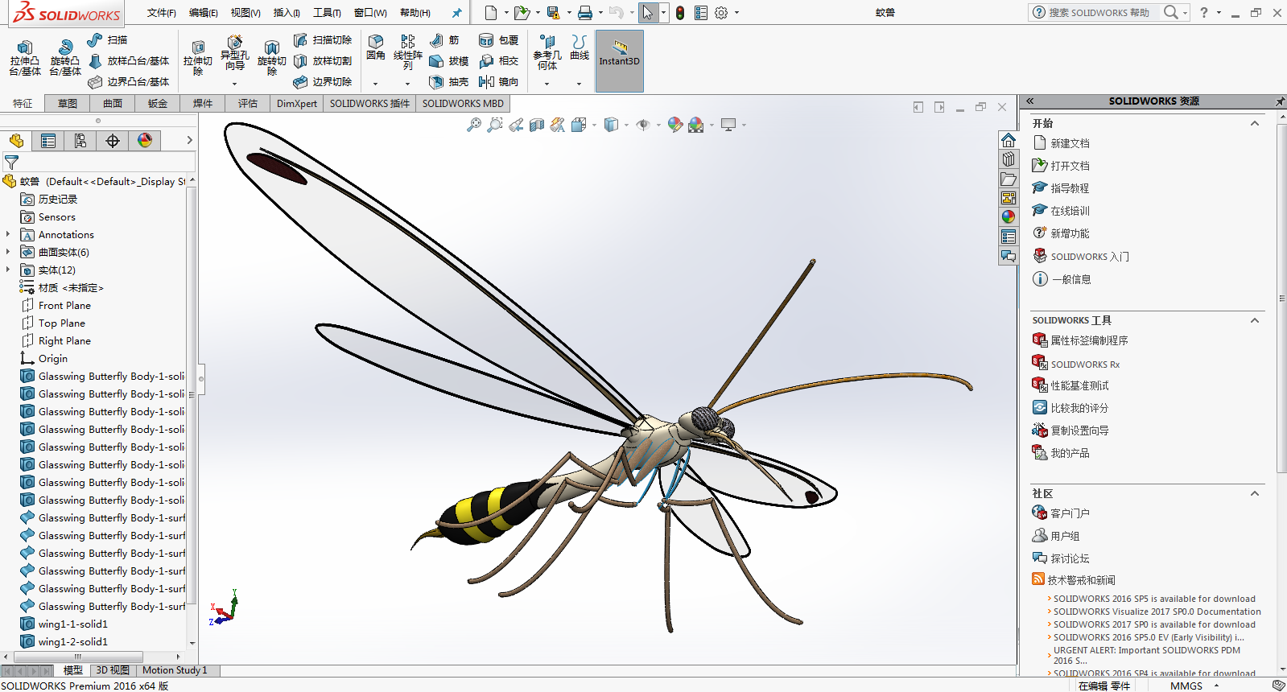Screen dimensions: 1287x692
Task: Open the Hole Wizard dropdown arrow
Action: (x=235, y=84)
